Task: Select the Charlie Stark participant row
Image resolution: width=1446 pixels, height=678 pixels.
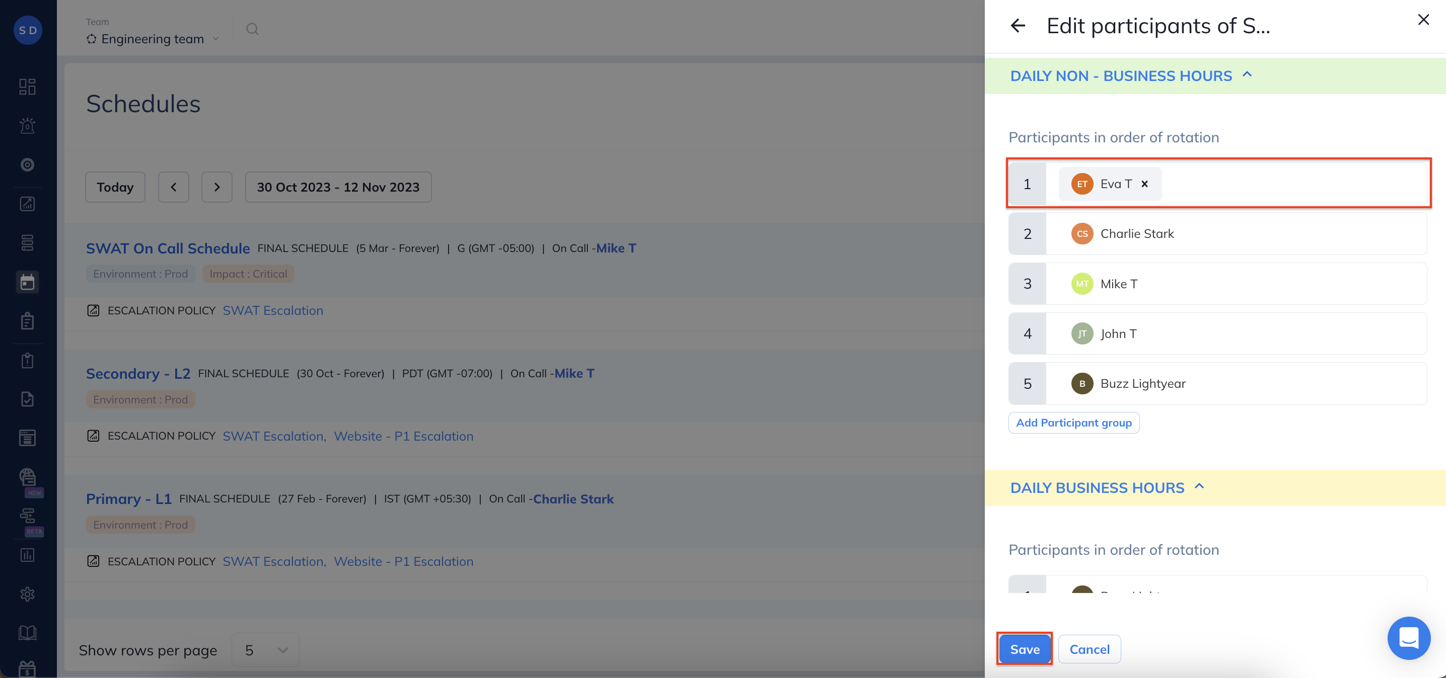Action: 1137,234
